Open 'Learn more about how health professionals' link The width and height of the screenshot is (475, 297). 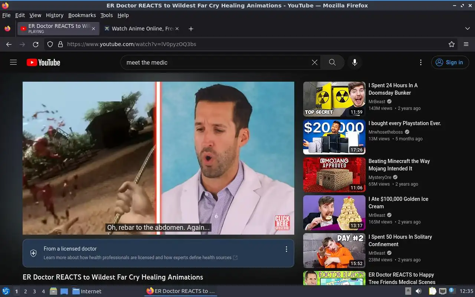(140, 257)
